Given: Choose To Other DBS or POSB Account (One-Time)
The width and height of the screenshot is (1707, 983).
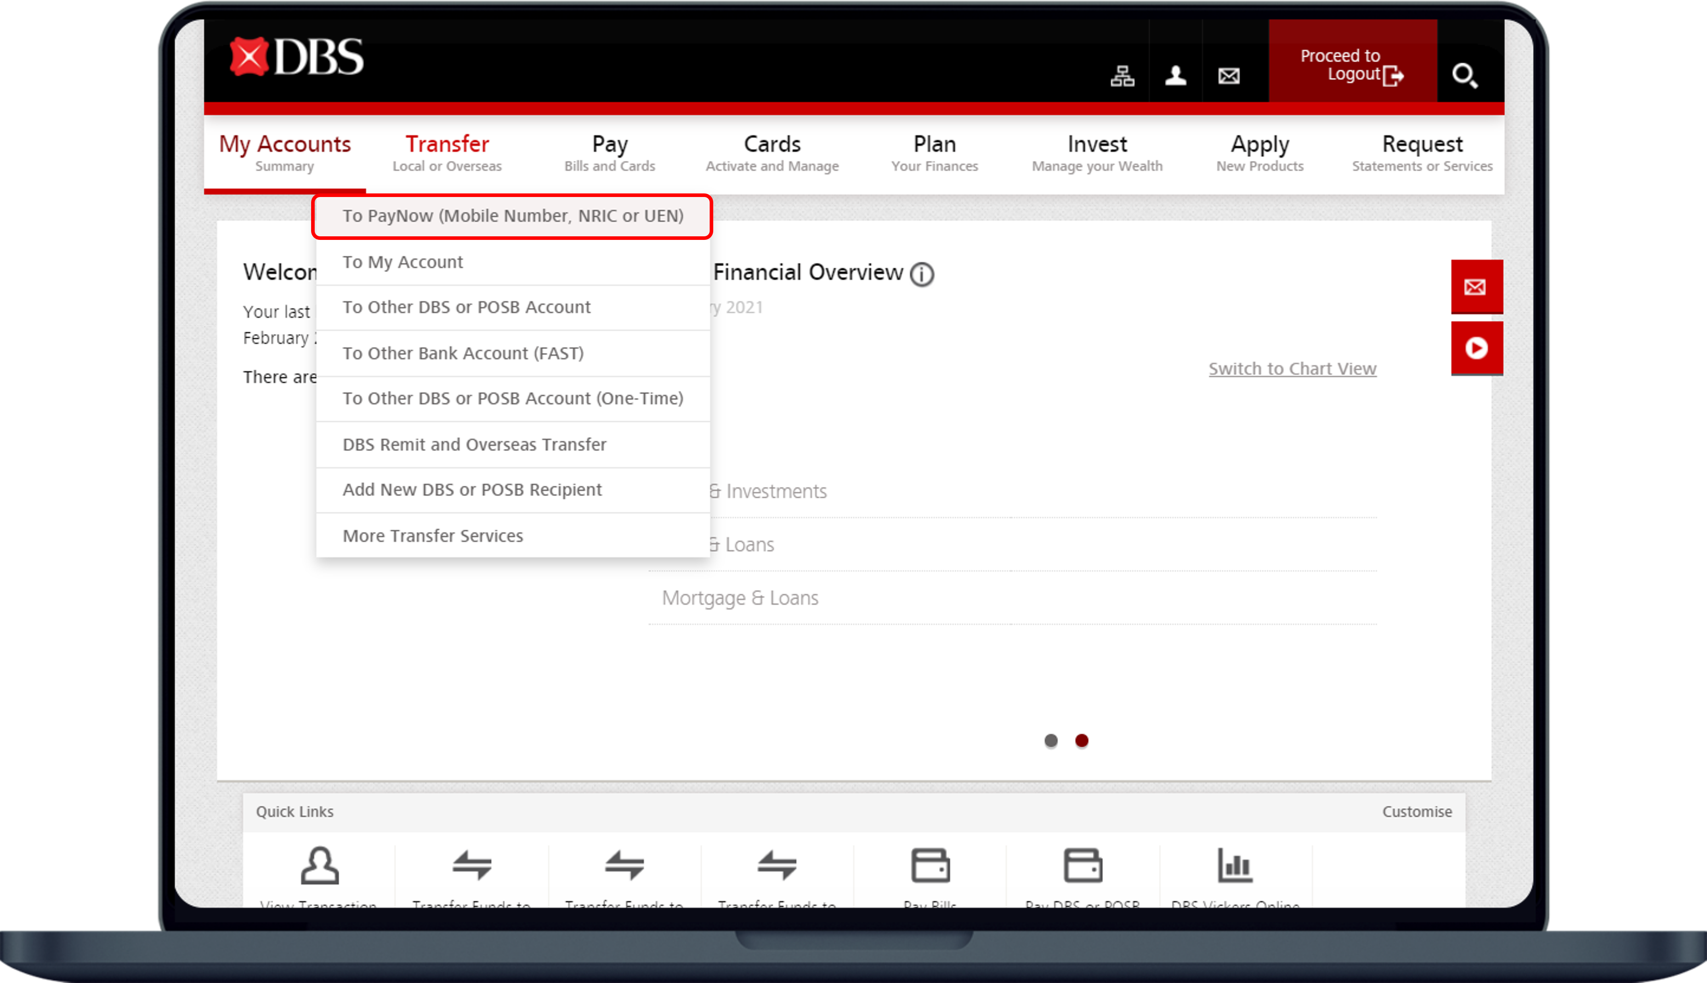Looking at the screenshot, I should pos(513,398).
